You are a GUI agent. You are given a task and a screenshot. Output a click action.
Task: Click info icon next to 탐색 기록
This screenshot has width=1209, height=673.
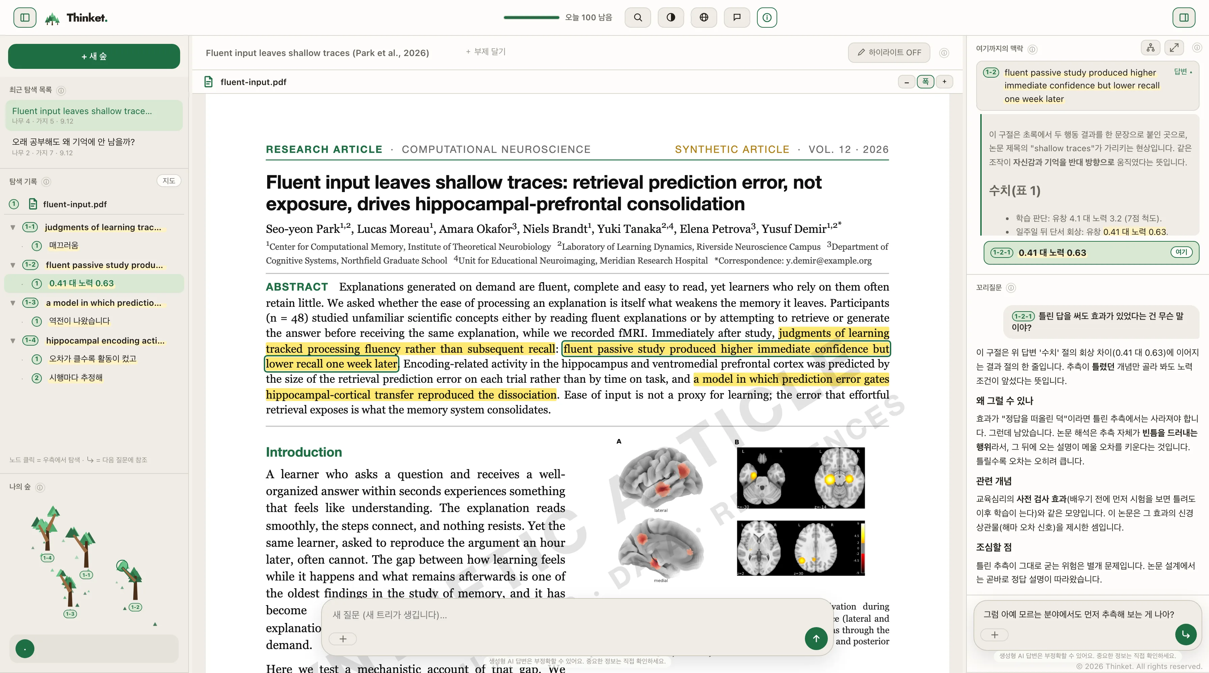(x=46, y=182)
